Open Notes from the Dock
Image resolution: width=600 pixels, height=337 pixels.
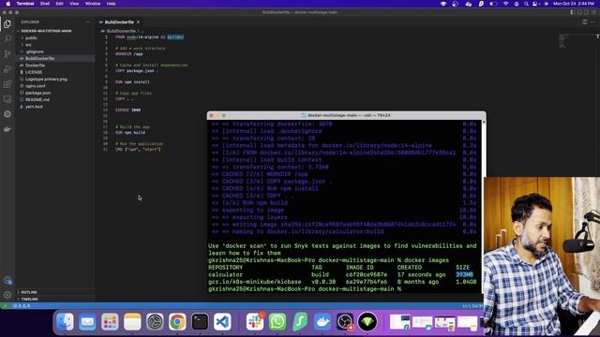(x=132, y=322)
